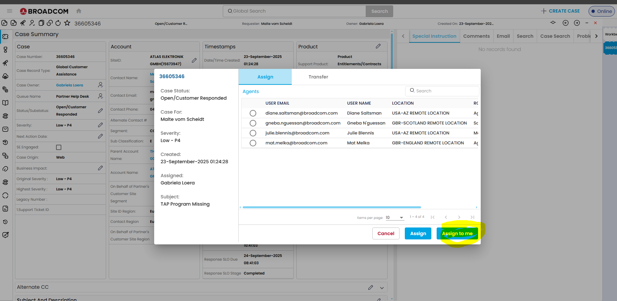The image size is (617, 301).
Task: Open the history clock sidebar icon
Action: pos(5,222)
